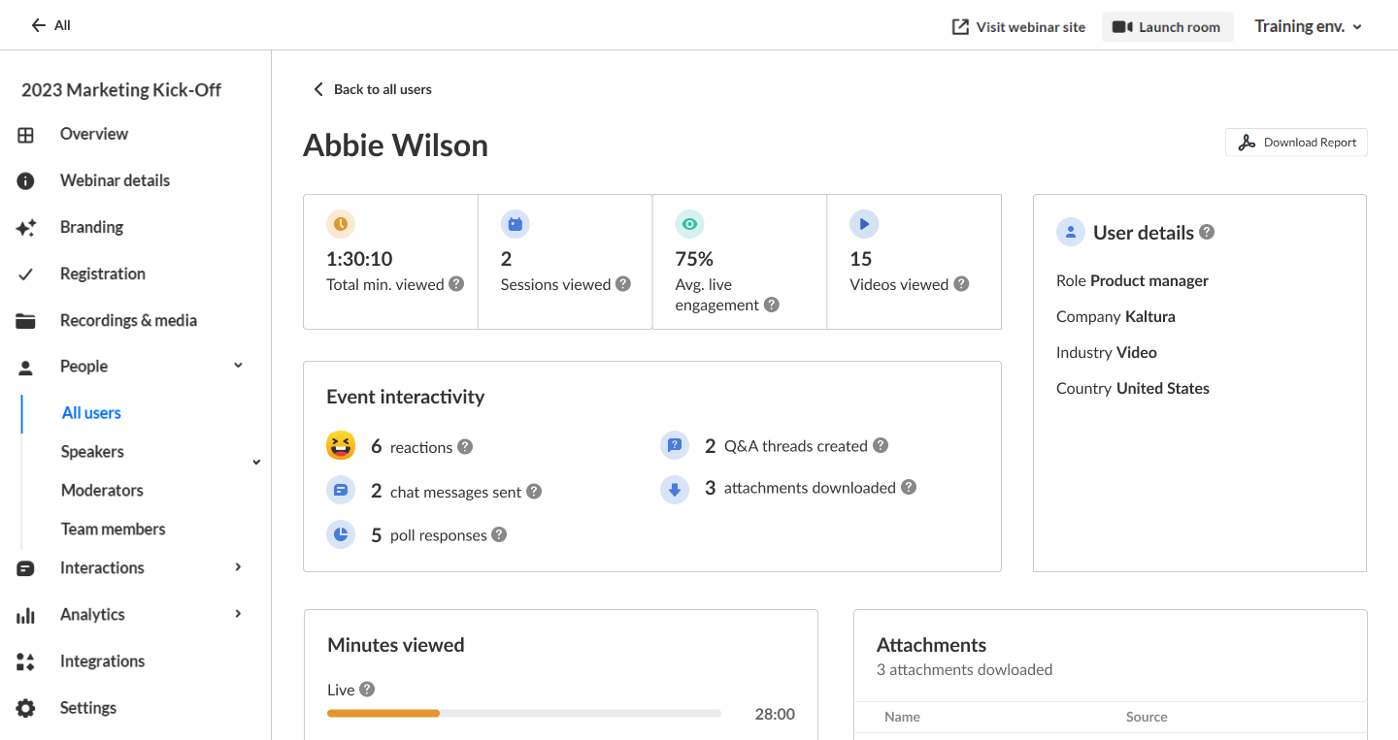
Task: Click the Live minutes viewed progress bar
Action: (x=524, y=714)
